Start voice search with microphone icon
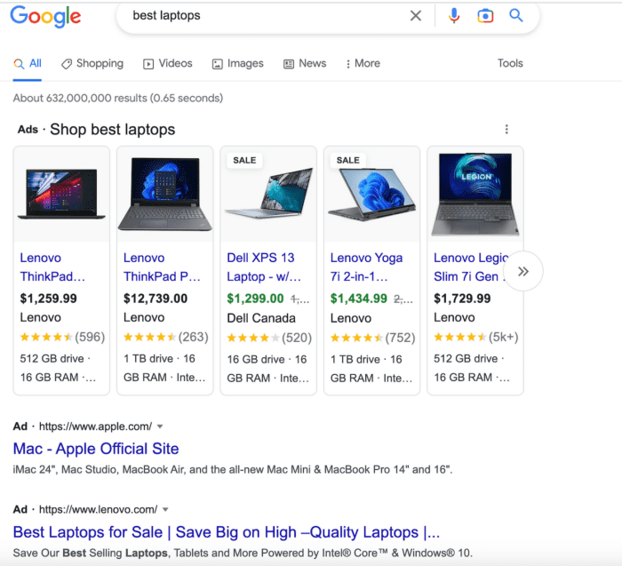 tap(454, 16)
